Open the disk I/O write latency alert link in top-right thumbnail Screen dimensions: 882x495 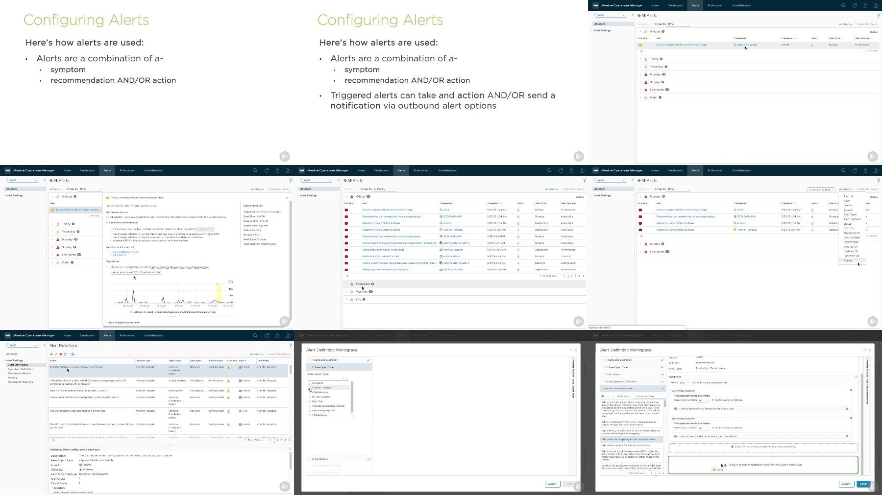[x=682, y=45]
